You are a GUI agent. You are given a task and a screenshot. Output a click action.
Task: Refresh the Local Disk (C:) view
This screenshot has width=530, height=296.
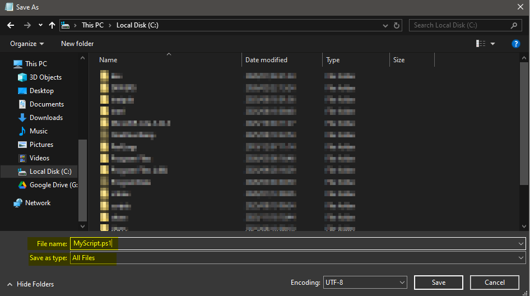[397, 25]
